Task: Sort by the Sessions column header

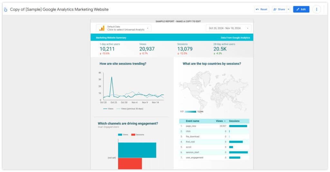Action: [234, 121]
